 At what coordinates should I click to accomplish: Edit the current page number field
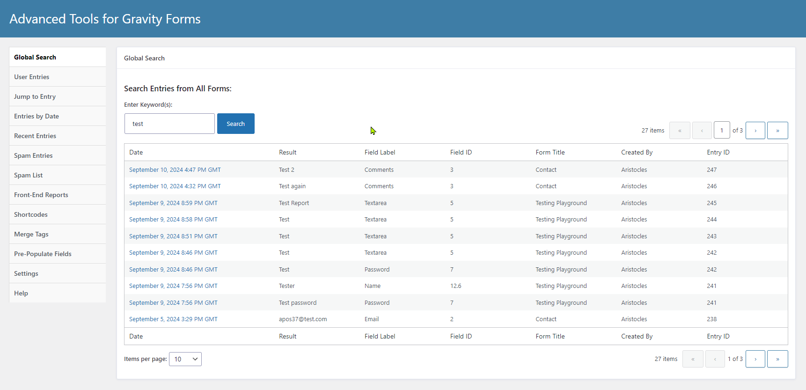click(x=721, y=131)
